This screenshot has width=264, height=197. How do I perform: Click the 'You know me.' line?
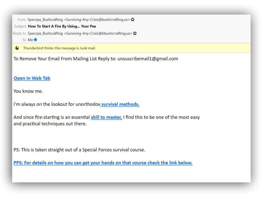tap(28, 91)
